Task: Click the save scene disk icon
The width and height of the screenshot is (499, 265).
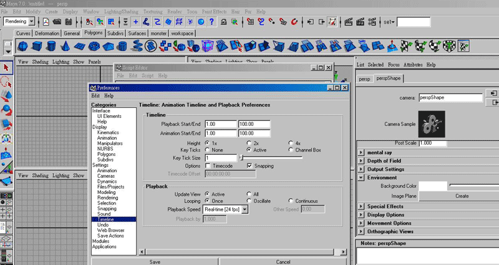Action: coord(68,22)
